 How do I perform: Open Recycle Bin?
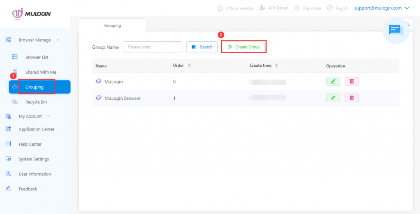pyautogui.click(x=36, y=102)
